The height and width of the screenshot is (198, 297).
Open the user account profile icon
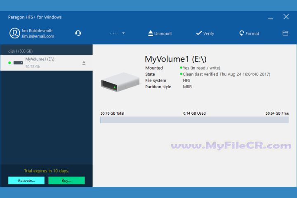point(15,33)
